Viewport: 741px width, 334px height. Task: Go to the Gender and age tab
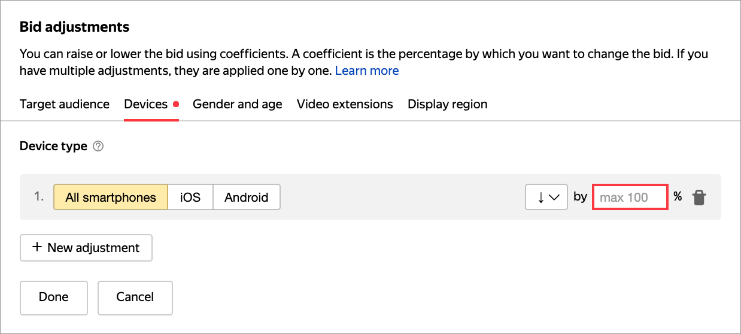coord(237,104)
